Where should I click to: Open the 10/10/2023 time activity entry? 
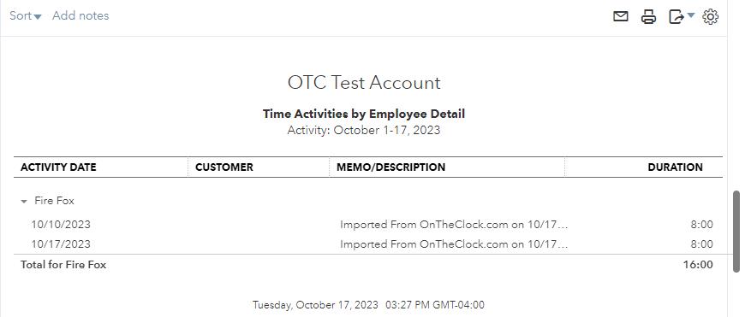pyautogui.click(x=61, y=225)
